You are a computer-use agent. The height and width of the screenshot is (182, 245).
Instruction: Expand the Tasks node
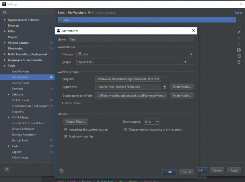[8, 146]
